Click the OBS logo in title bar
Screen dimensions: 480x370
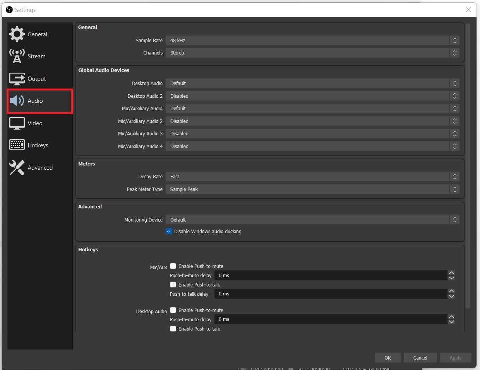[x=9, y=10]
